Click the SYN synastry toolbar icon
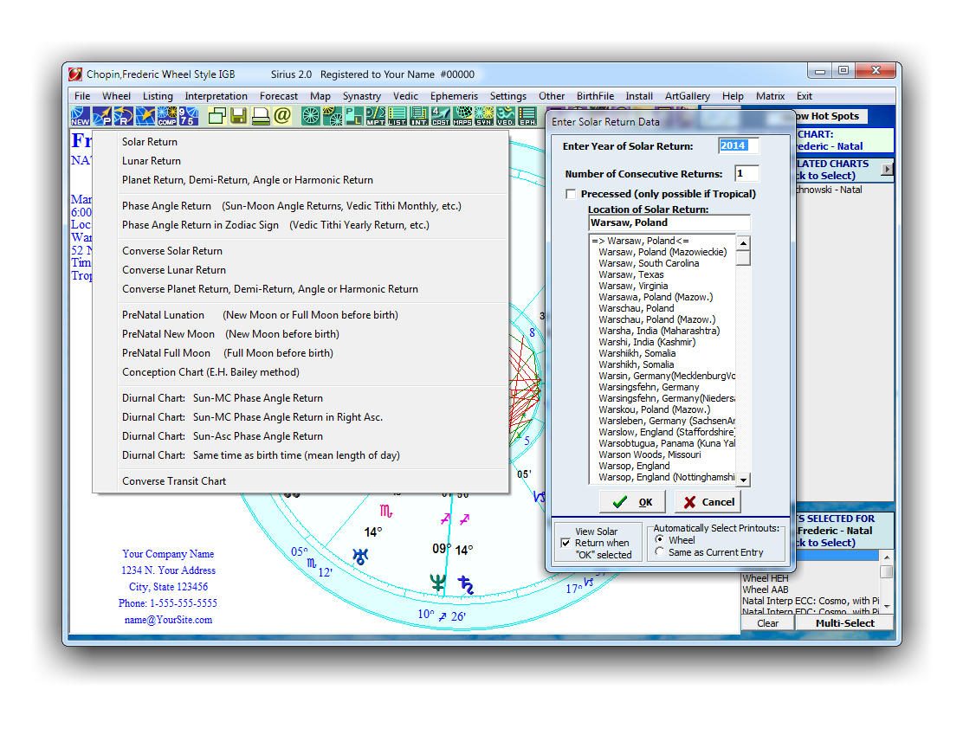Image resolution: width=963 pixels, height=741 pixels. 484,116
